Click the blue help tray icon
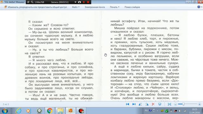Image resolution: width=203 pixels, height=114 pixels. tap(150, 111)
